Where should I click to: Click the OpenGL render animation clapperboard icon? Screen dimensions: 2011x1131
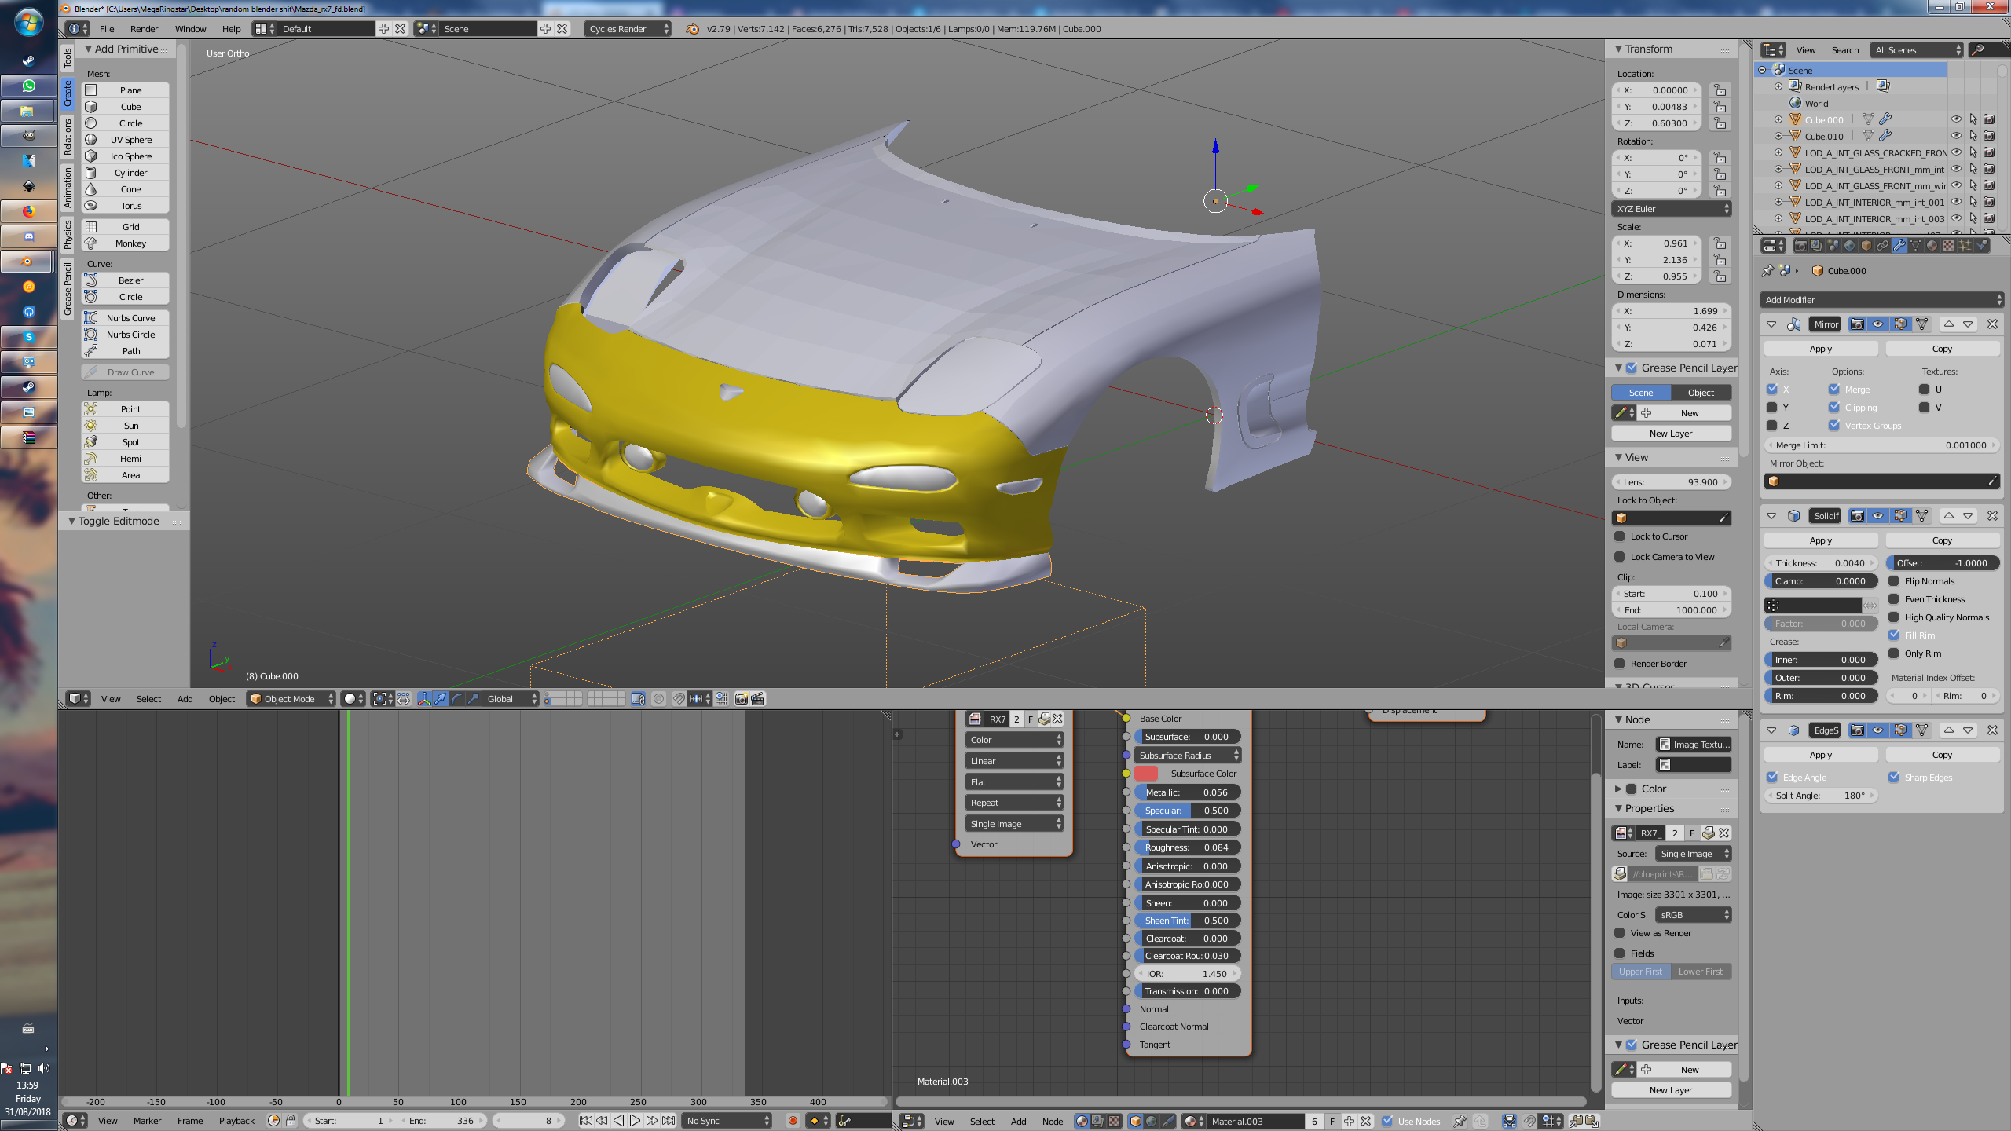758,699
